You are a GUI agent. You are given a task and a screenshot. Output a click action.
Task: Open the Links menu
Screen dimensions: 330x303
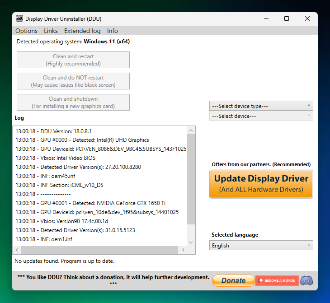[x=51, y=31]
